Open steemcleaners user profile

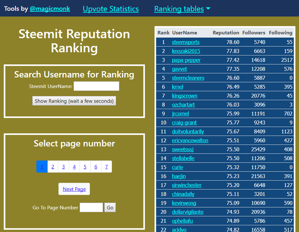188,78
